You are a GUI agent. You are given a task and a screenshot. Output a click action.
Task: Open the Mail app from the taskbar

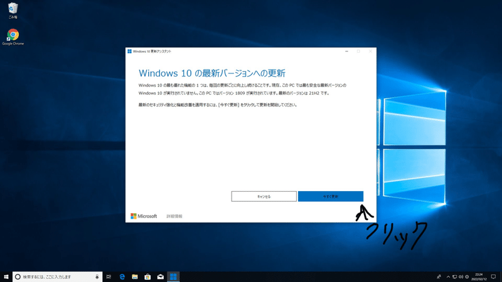coord(161,276)
